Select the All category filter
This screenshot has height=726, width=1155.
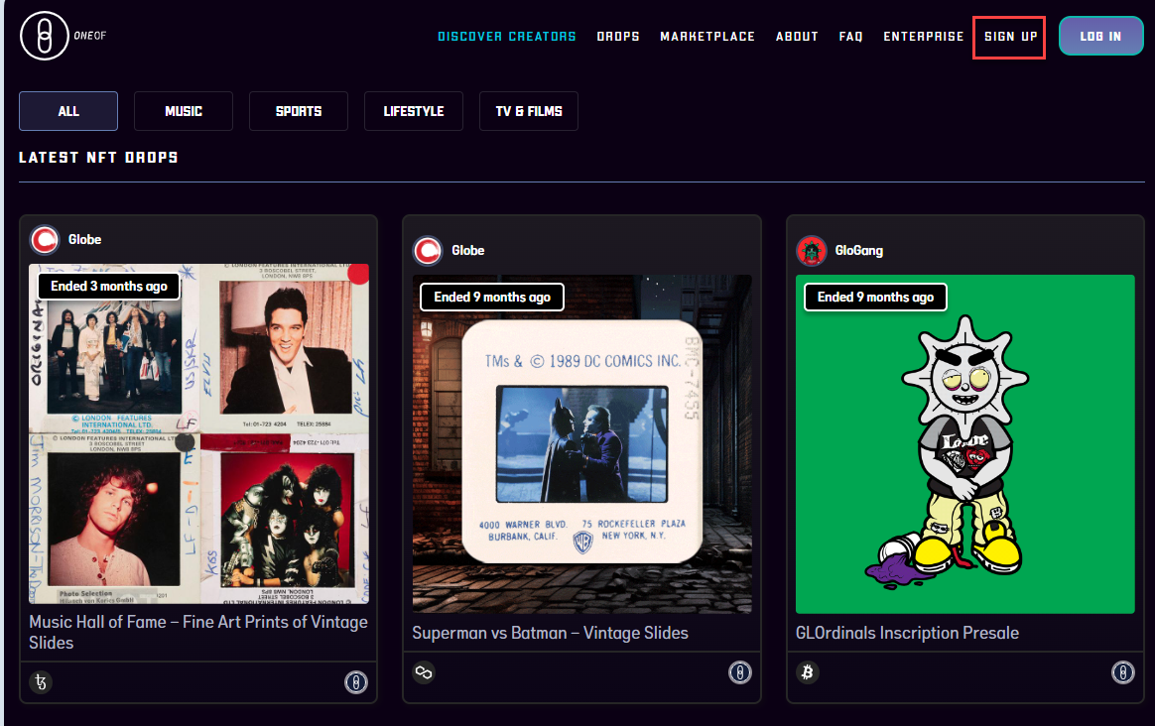(68, 111)
